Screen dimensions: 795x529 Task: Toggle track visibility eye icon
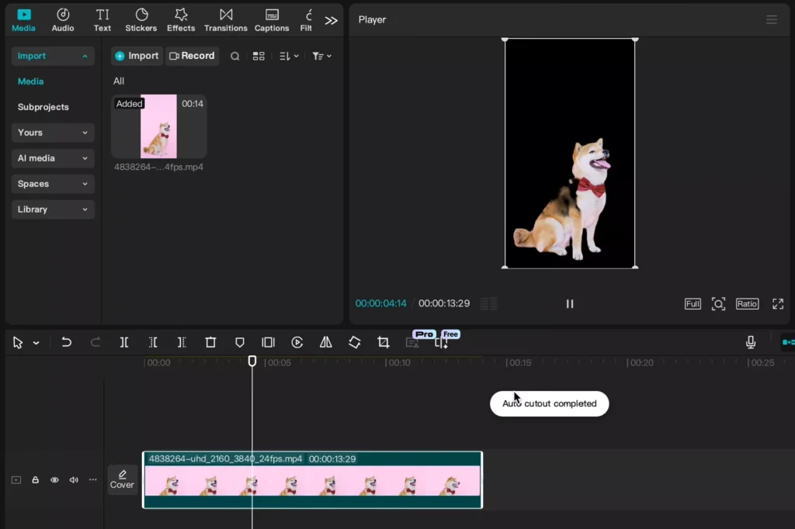(54, 480)
